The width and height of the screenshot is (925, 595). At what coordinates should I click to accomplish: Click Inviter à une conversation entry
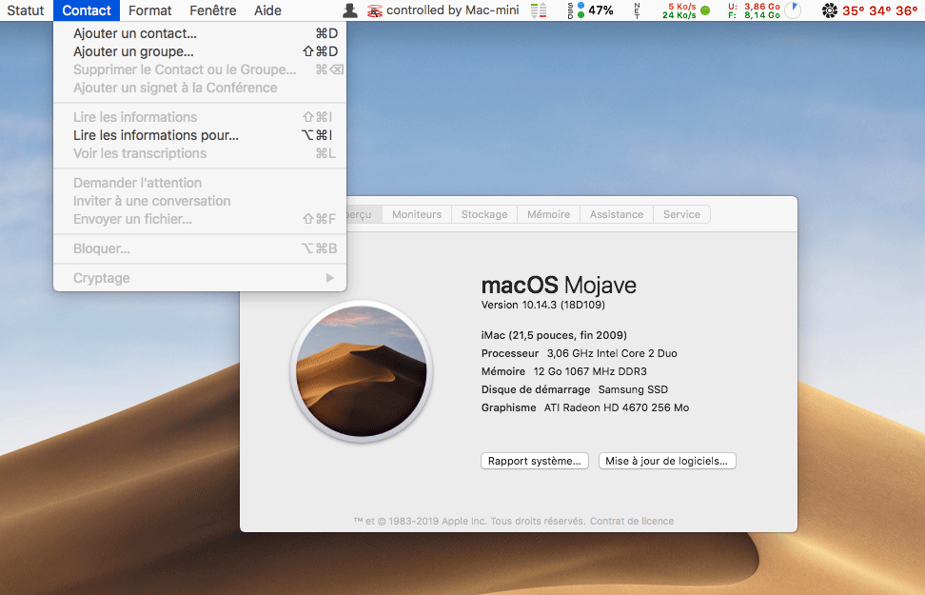[x=200, y=201]
